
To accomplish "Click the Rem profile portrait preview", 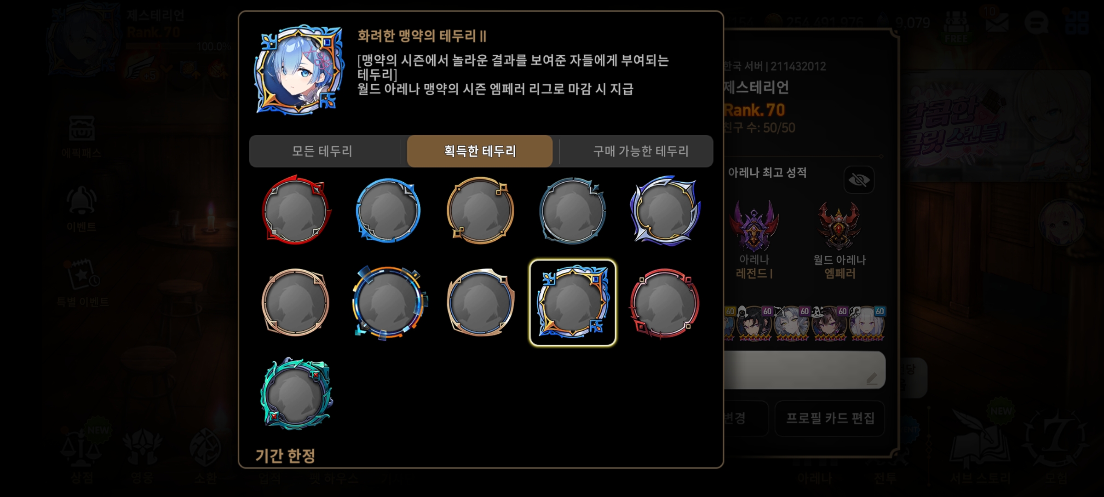I will 299,70.
